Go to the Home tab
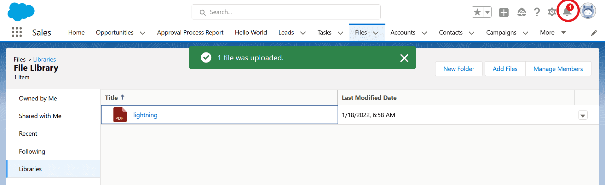 click(x=76, y=32)
